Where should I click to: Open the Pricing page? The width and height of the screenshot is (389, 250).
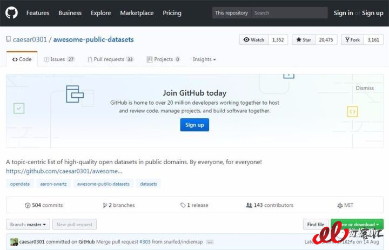[172, 13]
